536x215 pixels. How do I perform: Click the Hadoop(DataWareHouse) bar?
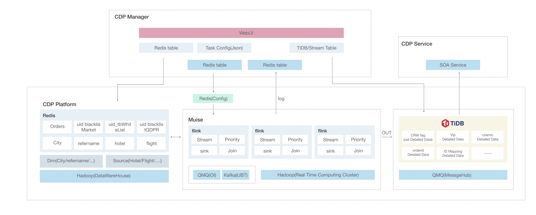104,176
